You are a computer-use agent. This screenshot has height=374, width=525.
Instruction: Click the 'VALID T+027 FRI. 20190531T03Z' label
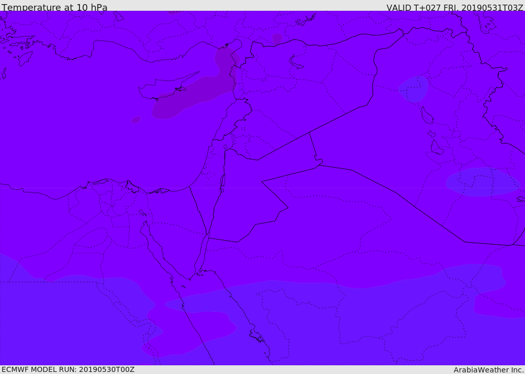[x=455, y=7]
